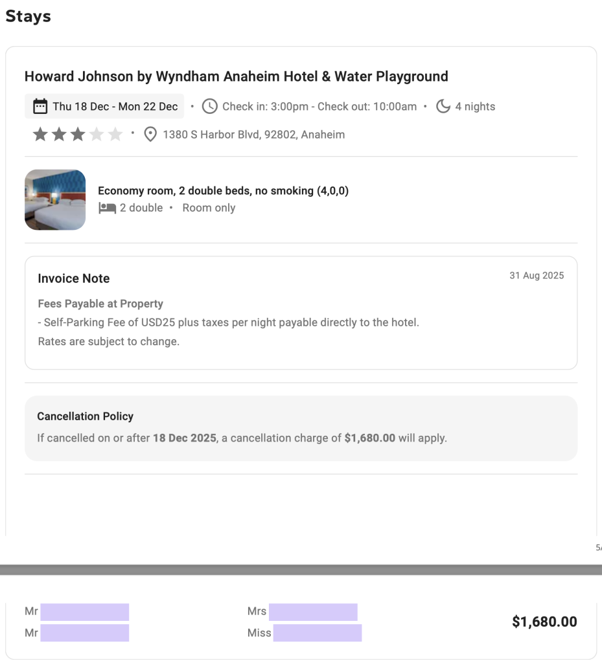Click the Cancellation Policy box
The image size is (602, 663).
[301, 428]
